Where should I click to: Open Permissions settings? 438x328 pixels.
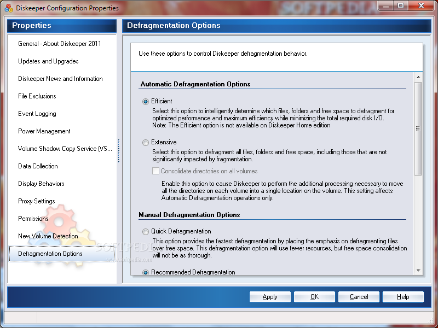click(x=33, y=218)
